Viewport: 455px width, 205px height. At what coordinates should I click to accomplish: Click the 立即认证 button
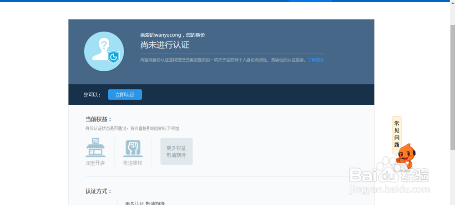click(x=125, y=94)
